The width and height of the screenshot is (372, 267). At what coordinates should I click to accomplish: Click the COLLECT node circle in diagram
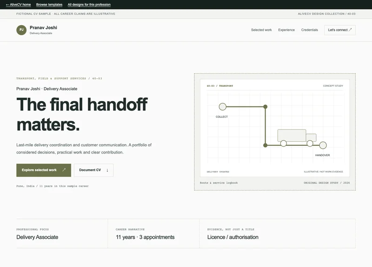[223, 107]
